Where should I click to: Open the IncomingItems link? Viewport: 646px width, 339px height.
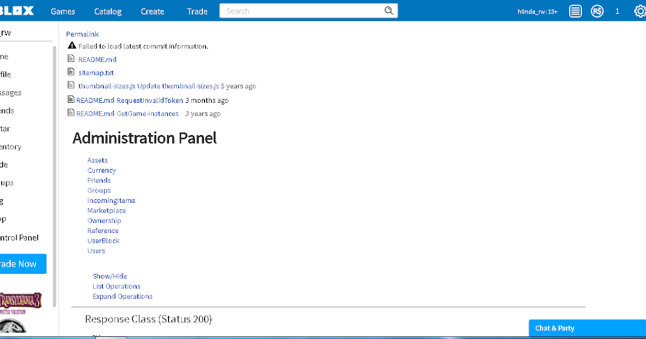point(111,201)
